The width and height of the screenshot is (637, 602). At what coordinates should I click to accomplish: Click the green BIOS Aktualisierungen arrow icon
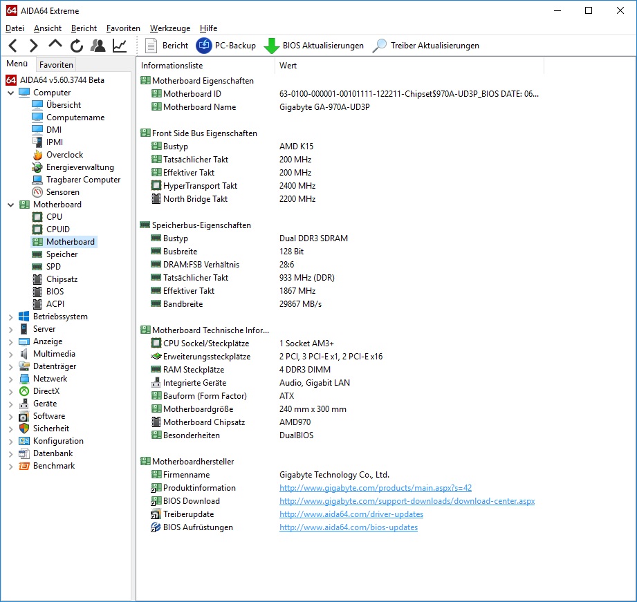(271, 46)
